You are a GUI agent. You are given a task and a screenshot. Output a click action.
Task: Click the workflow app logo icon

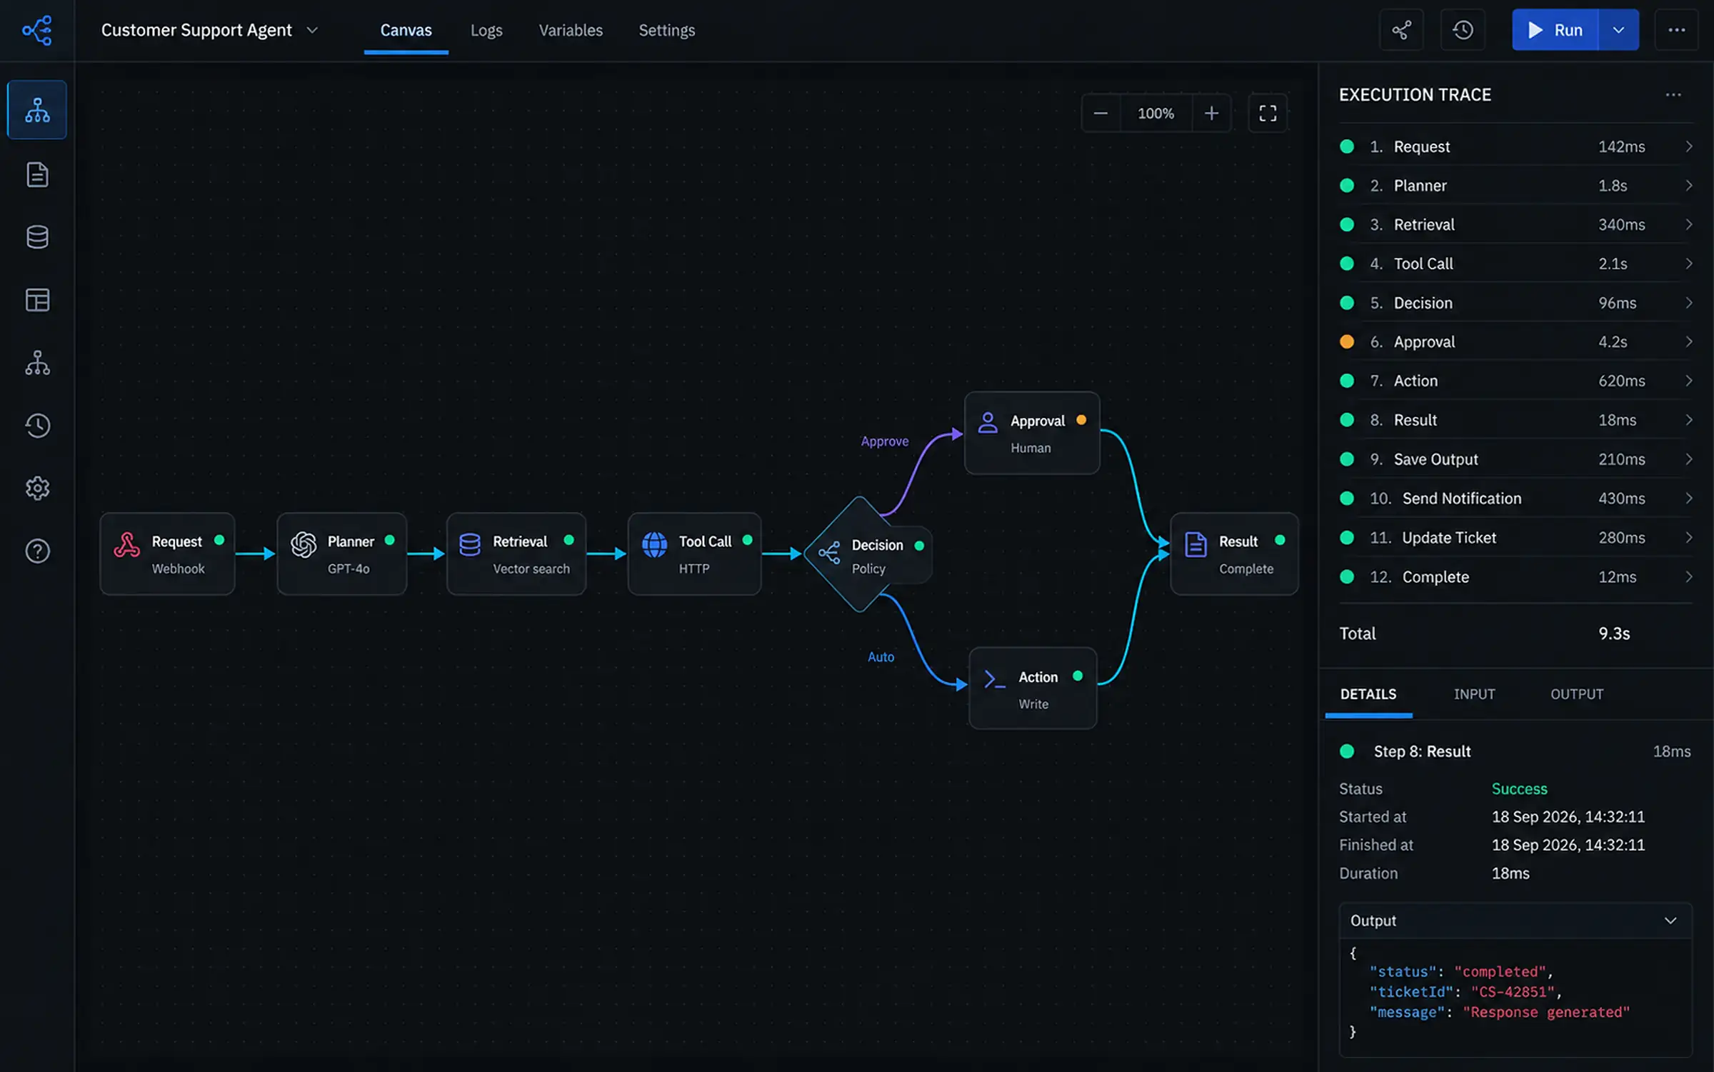[x=37, y=30]
